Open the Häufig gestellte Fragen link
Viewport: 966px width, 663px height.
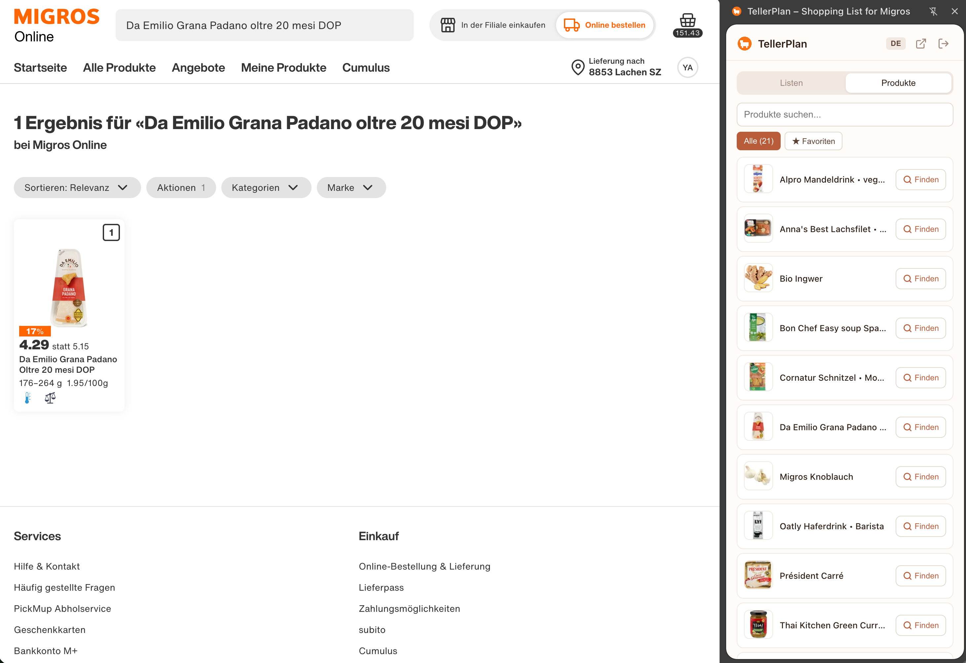pyautogui.click(x=64, y=587)
